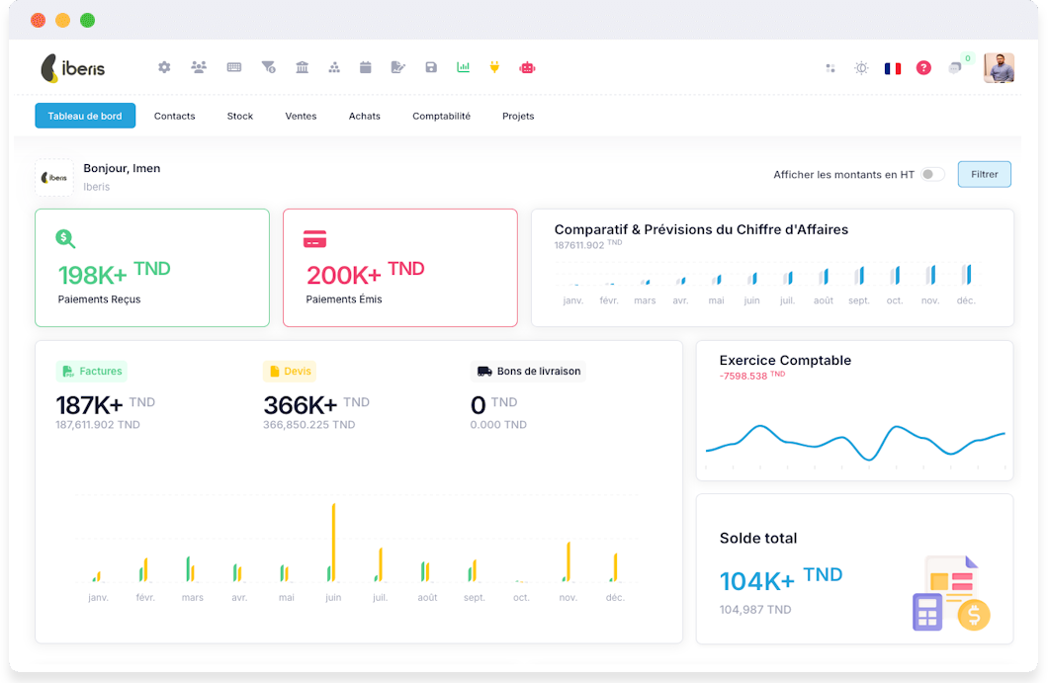Click the Tableau de bord button

pos(85,116)
